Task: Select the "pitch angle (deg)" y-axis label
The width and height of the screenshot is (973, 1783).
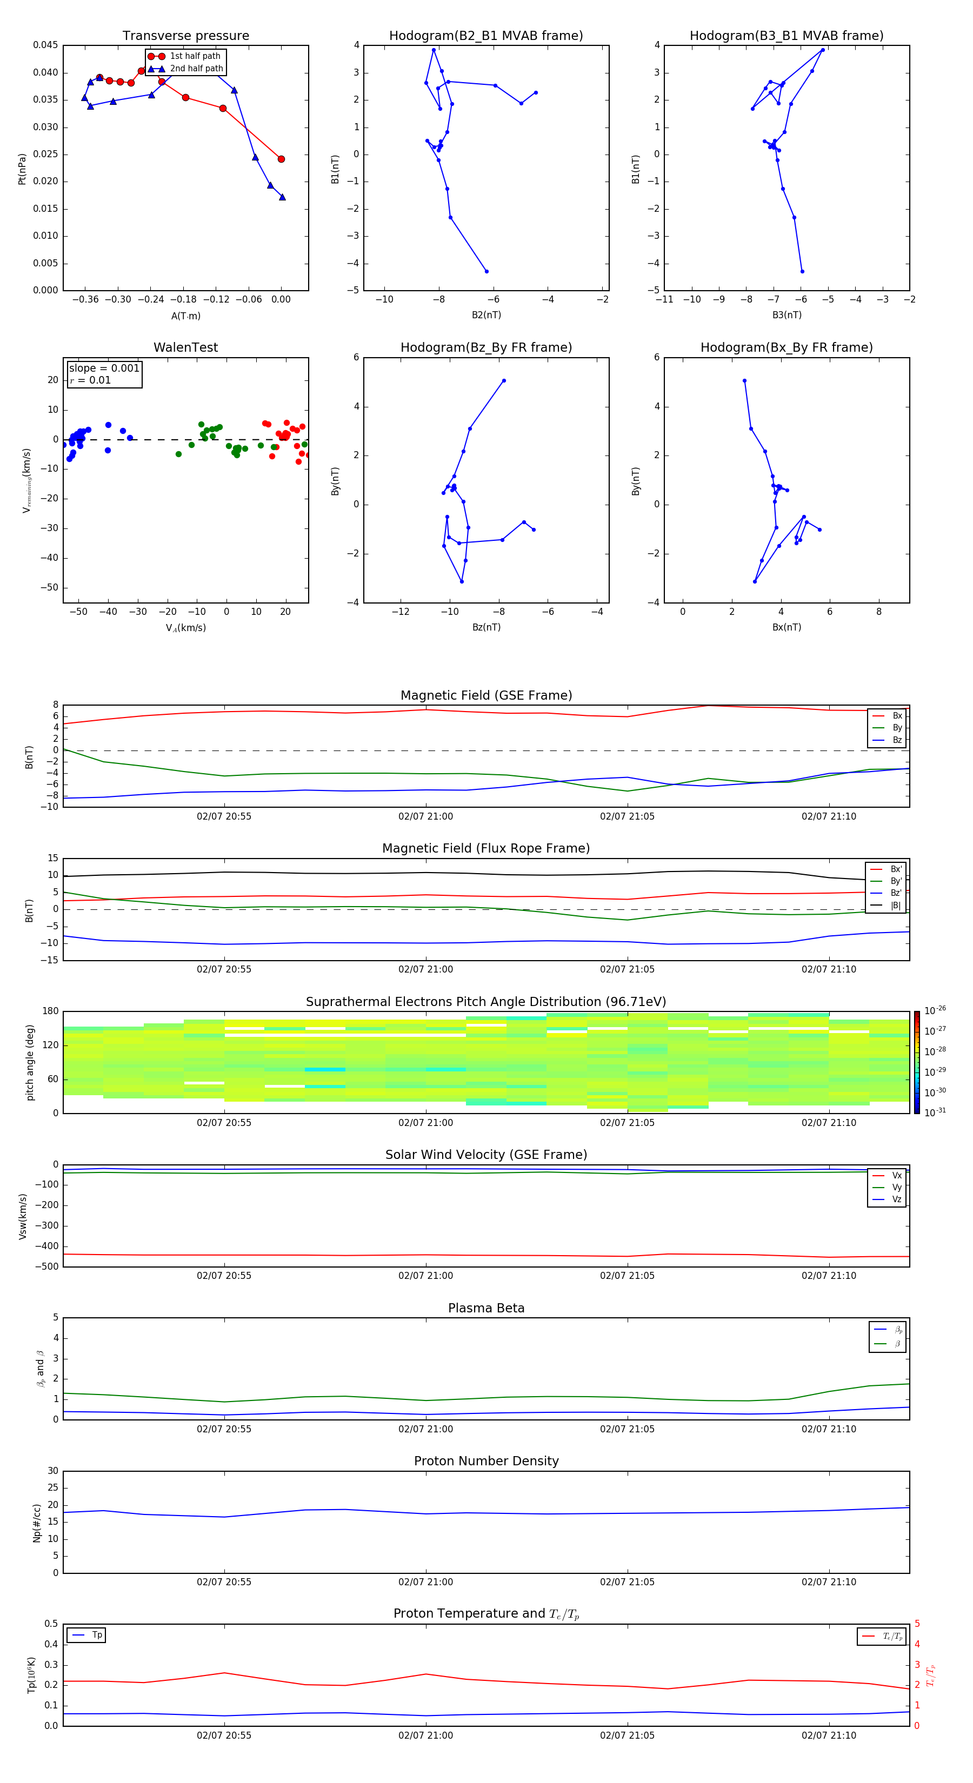Action: pyautogui.click(x=30, y=1062)
